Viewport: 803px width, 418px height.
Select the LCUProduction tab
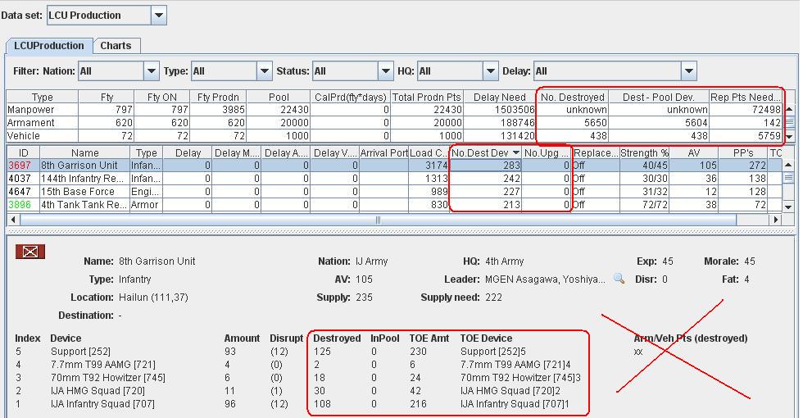(49, 46)
